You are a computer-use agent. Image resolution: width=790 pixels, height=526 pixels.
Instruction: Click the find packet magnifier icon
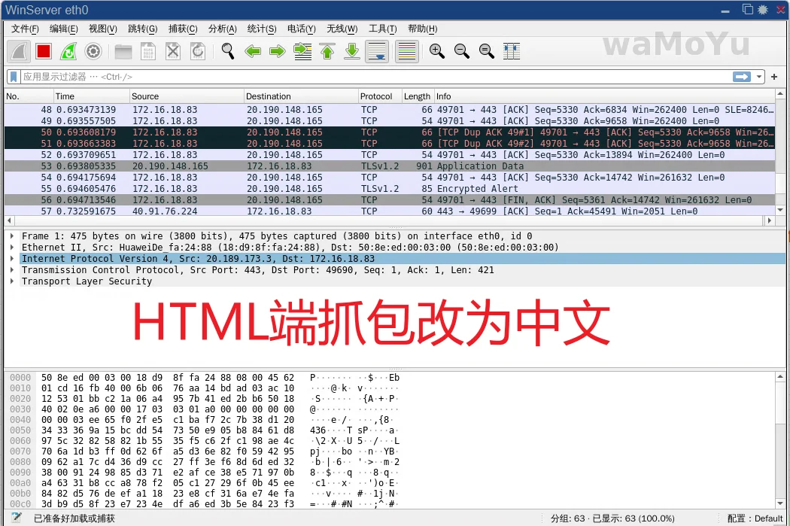227,51
